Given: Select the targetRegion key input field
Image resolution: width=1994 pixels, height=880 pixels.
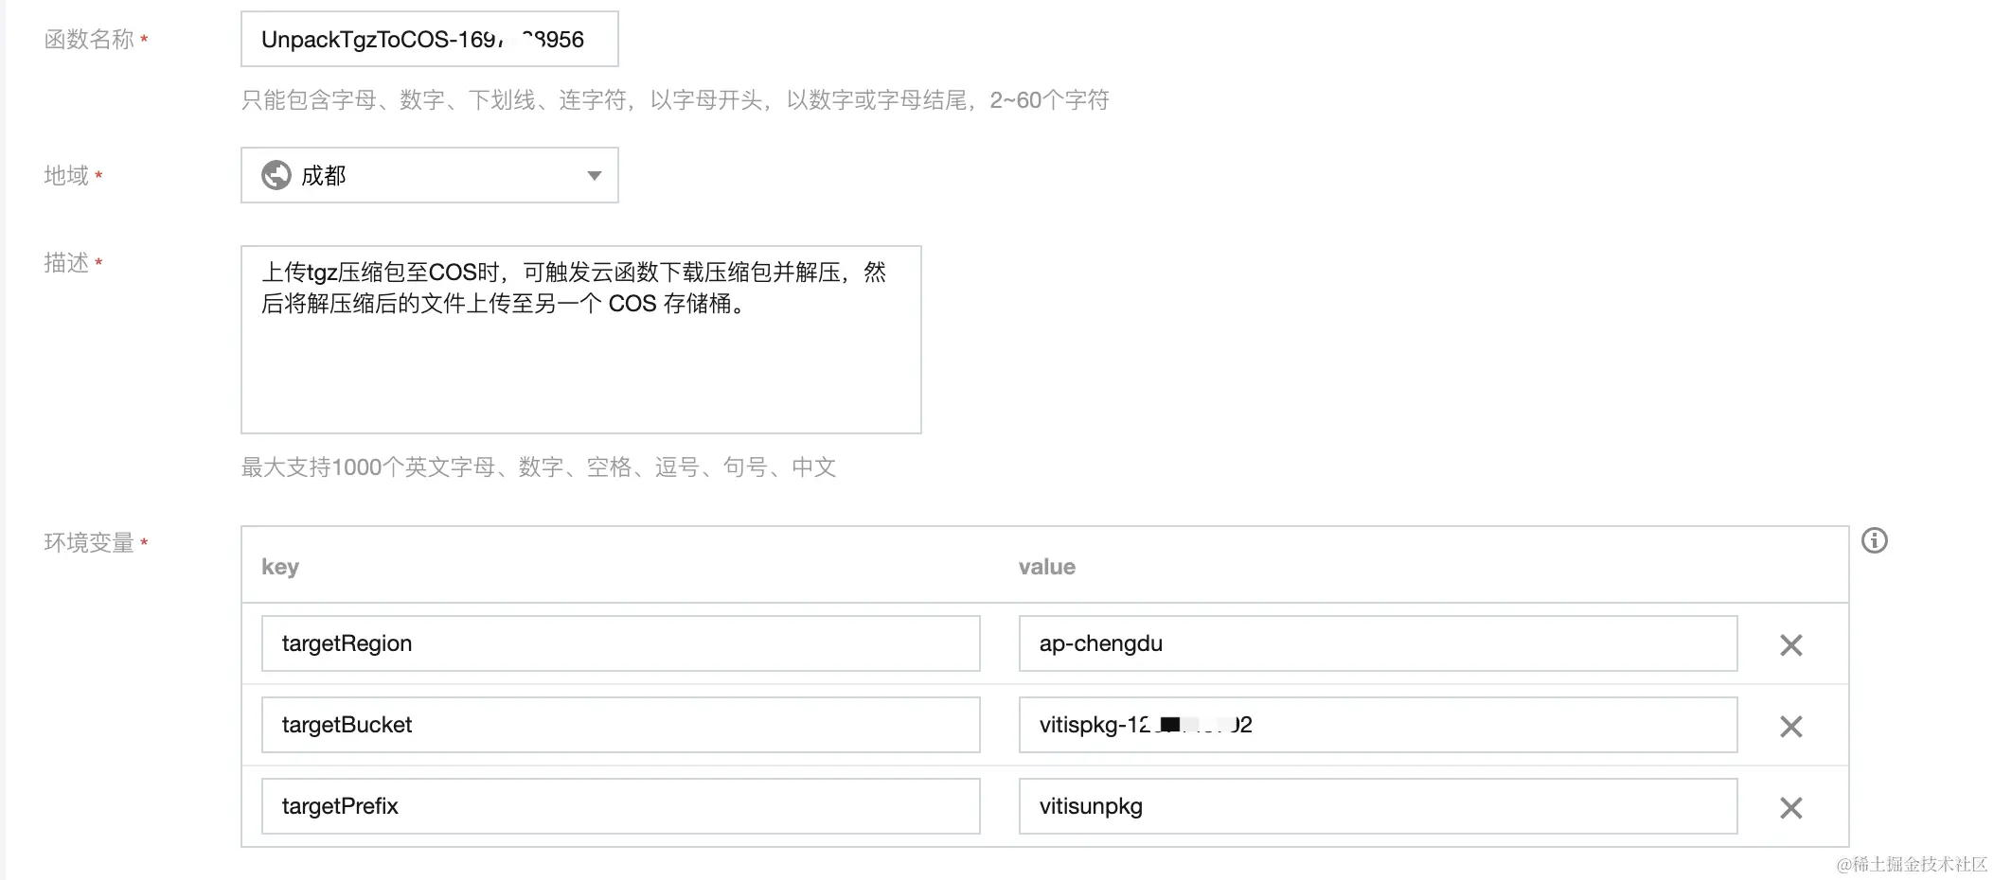Looking at the screenshot, I should [620, 644].
